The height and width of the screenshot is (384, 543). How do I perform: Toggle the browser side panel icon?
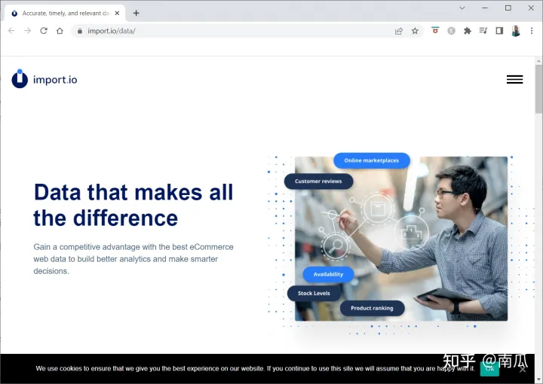[x=499, y=31]
